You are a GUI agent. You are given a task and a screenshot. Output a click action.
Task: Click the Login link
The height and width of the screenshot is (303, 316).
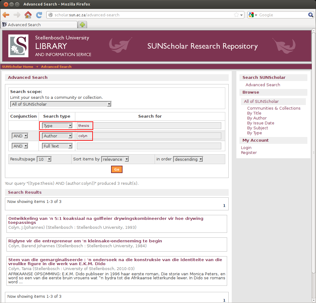tap(246, 147)
